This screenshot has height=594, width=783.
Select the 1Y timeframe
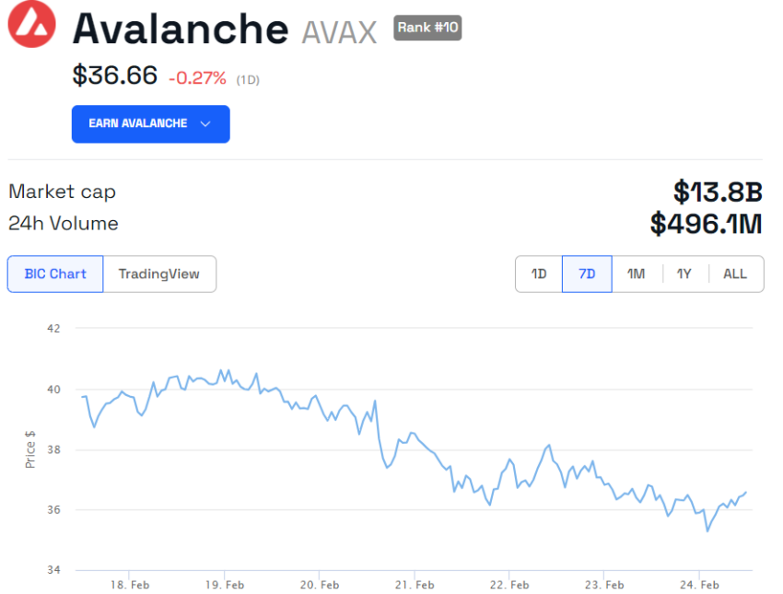click(684, 274)
